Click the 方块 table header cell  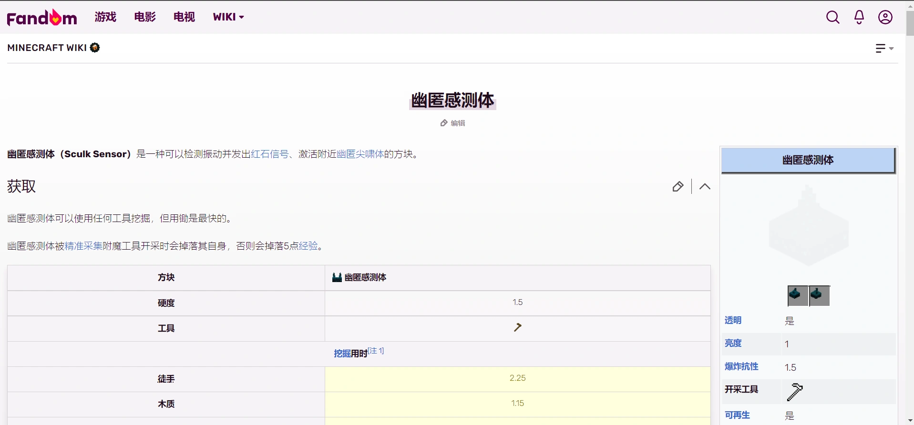[x=166, y=277]
